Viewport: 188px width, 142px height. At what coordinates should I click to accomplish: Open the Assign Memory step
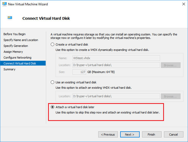(13, 52)
